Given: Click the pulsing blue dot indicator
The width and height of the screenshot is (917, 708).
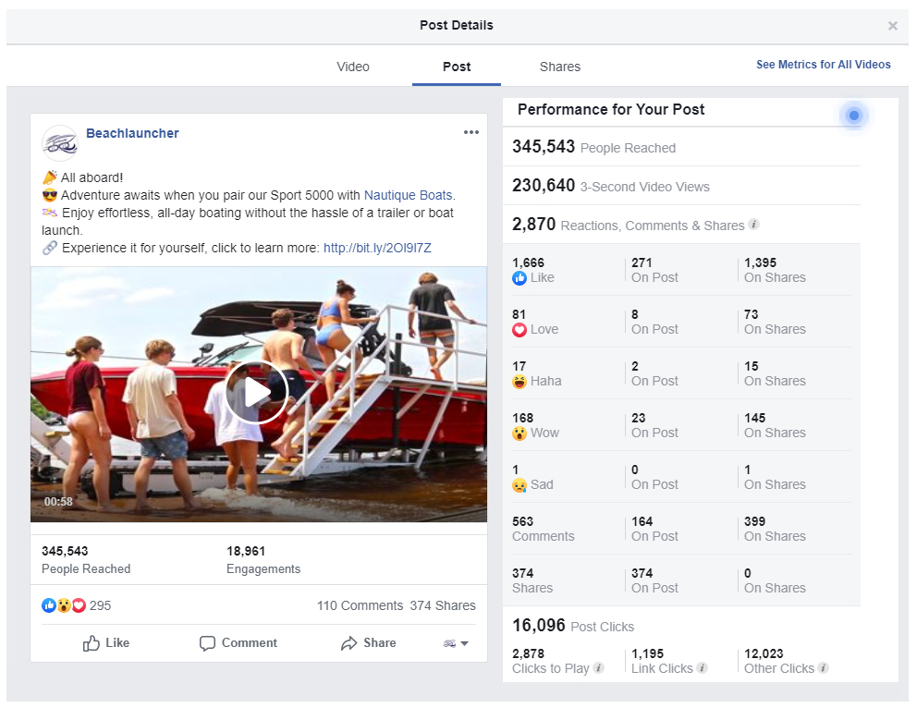Looking at the screenshot, I should pos(854,116).
